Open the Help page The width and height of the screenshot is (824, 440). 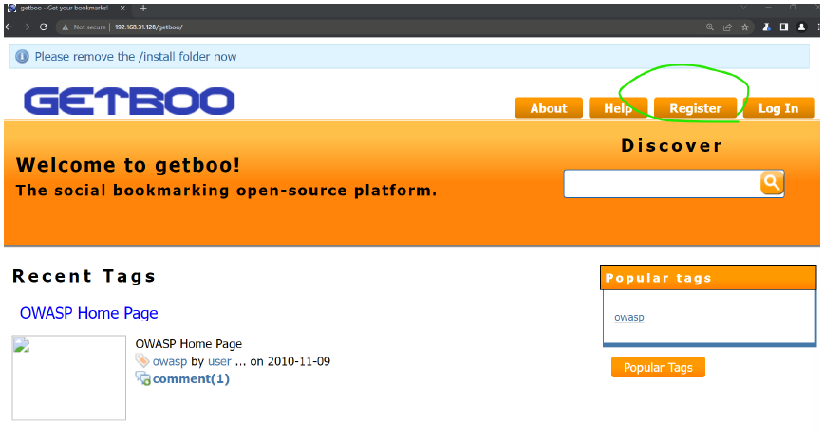pos(618,108)
